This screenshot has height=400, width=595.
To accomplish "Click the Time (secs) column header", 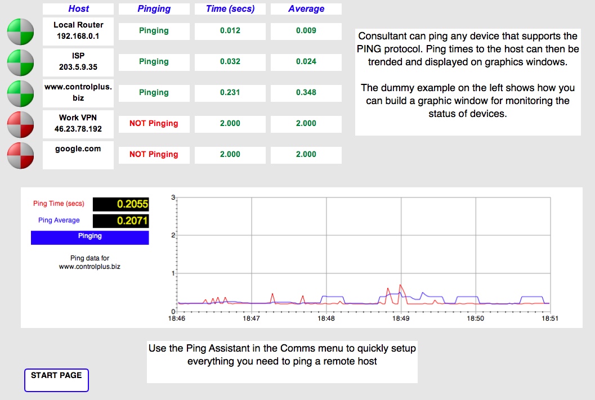I will coord(230,9).
